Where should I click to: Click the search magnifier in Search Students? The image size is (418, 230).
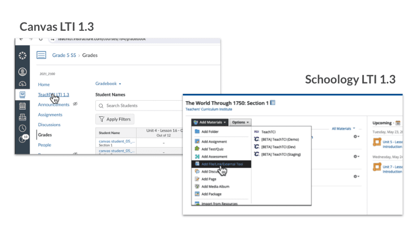coord(101,106)
